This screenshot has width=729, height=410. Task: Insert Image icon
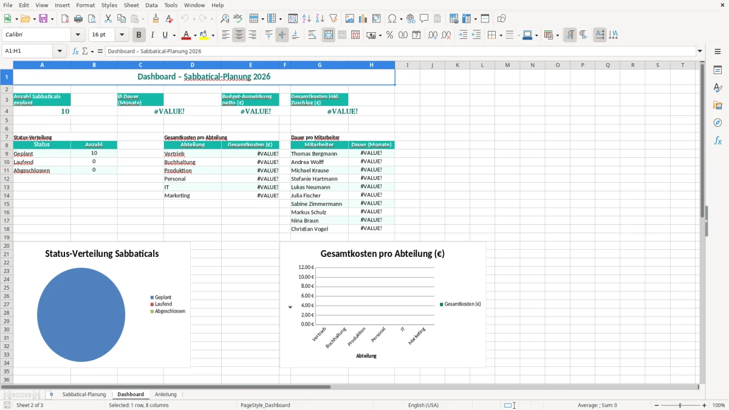coord(350,19)
